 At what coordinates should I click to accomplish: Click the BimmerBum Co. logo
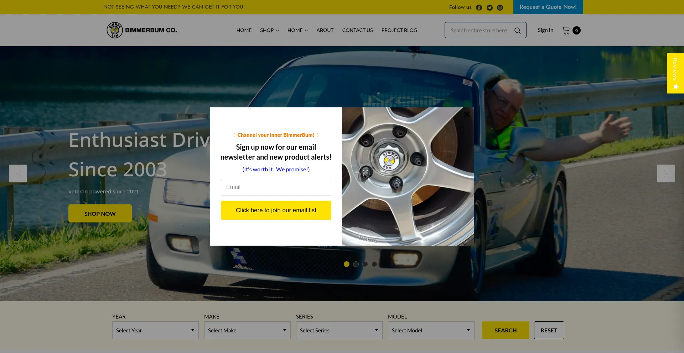pos(142,30)
